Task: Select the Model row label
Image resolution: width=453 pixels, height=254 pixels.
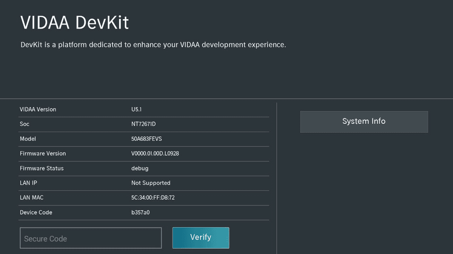Action: (x=28, y=139)
